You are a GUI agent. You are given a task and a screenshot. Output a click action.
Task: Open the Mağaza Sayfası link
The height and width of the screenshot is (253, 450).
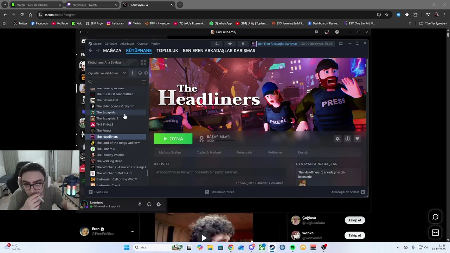pos(170,153)
